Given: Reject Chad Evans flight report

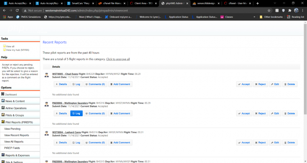Looking at the screenshot, I should [x=260, y=84].
